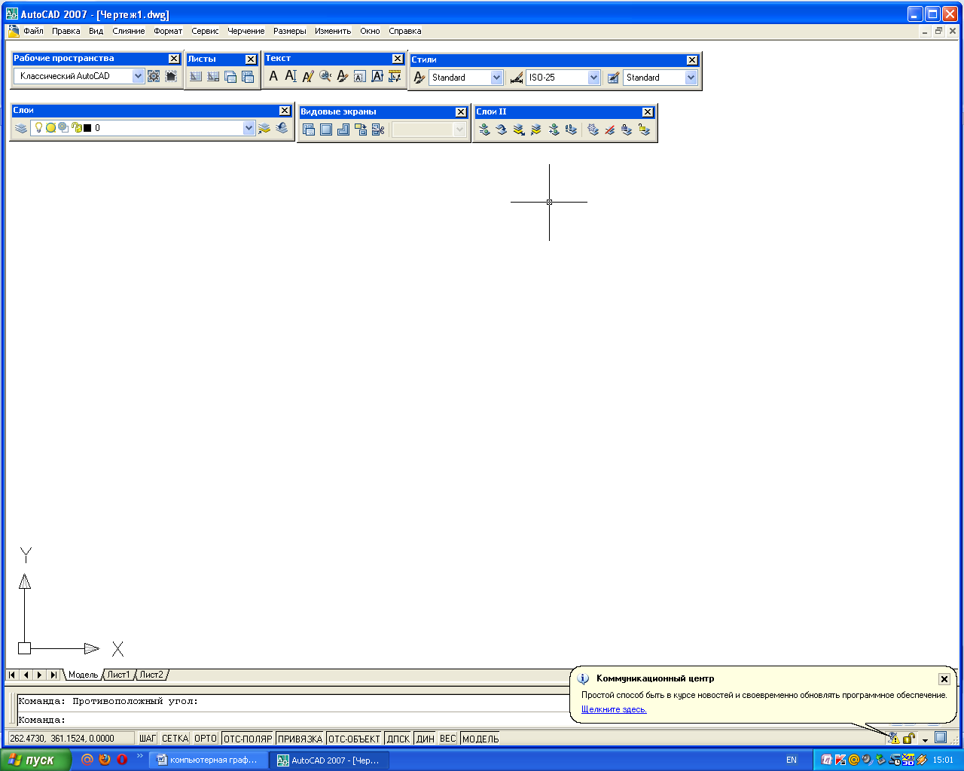The width and height of the screenshot is (964, 771).
Task: Open the Изменить menu
Action: pyautogui.click(x=333, y=31)
